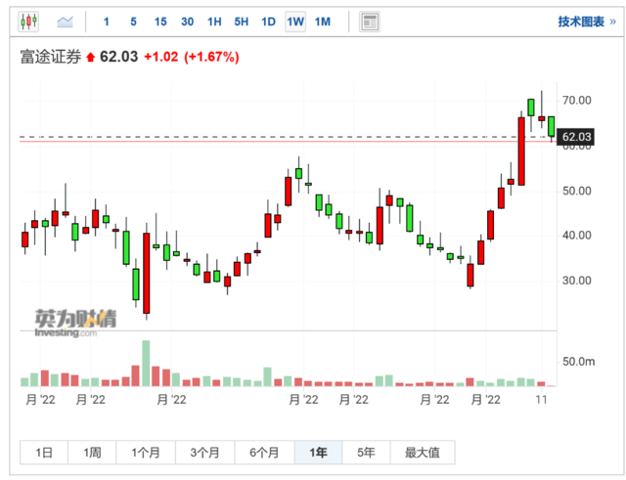
Task: Click the 62.03 price next to 富途证券
Action: [x=118, y=57]
